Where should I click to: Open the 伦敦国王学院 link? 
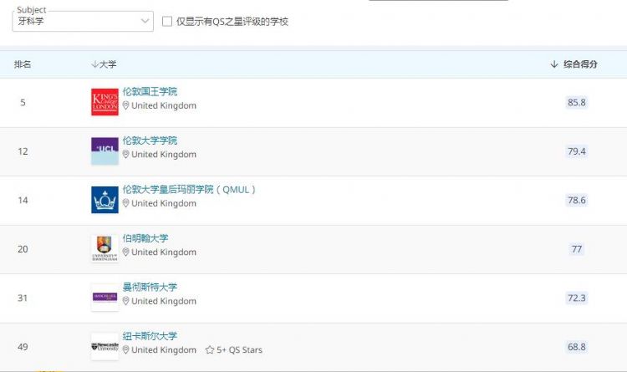[x=150, y=92]
